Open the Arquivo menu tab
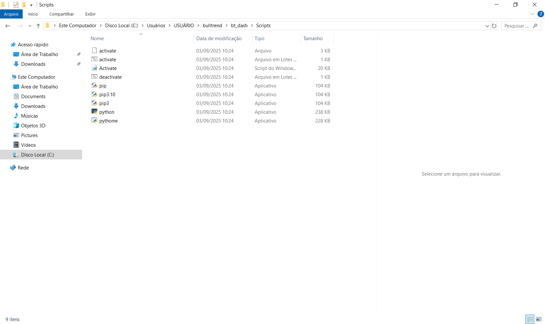The image size is (545, 324). [x=11, y=14]
